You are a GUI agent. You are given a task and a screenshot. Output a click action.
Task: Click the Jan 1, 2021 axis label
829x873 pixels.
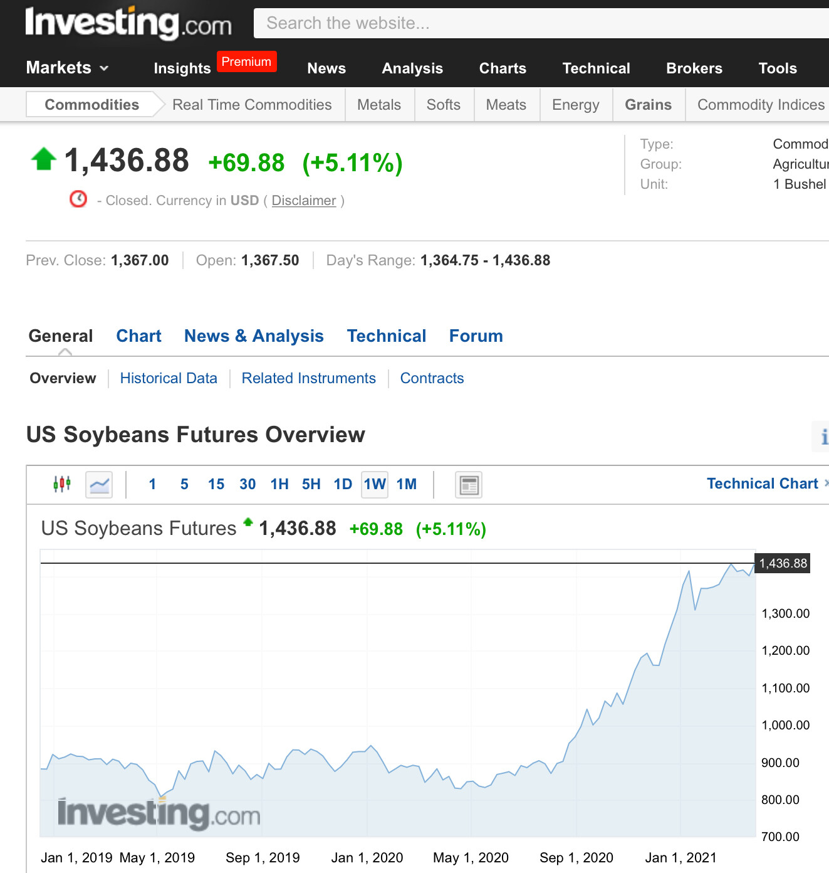[680, 858]
